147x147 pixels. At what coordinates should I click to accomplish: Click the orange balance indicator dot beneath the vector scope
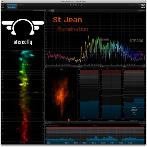(x=69, y=120)
